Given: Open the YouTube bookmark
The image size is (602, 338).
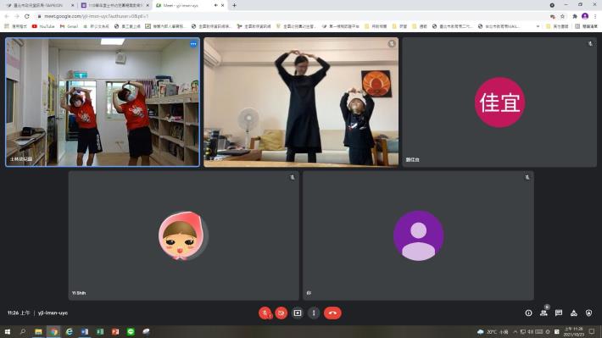Looking at the screenshot, I should click(43, 26).
